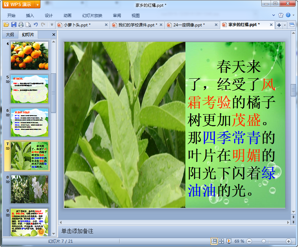The image size is (298, 247).
Task: Switch to slide sorter view
Action: [221, 241]
